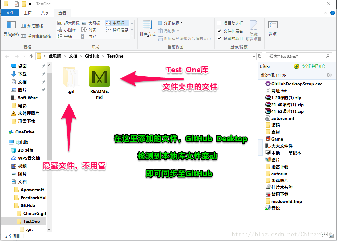Toggle Item check boxes (项目复选框)
The width and height of the screenshot is (337, 241).
pos(219,23)
